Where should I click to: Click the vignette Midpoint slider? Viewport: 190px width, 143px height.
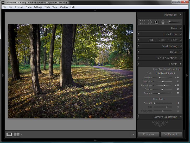163,81
